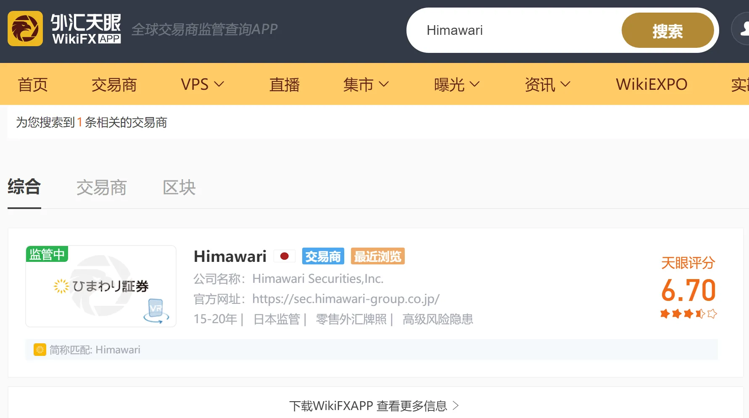Open the ひまわり証券 broker logo thumbnail
749x418 pixels.
tap(101, 286)
